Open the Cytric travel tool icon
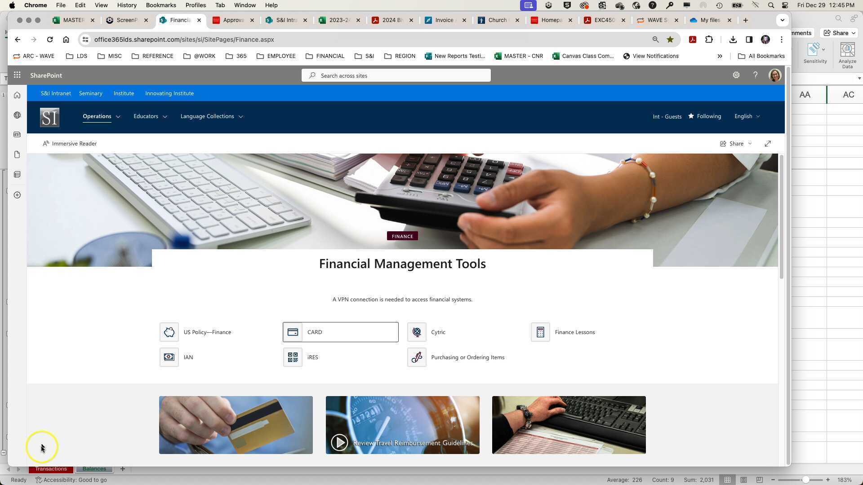 [417, 332]
